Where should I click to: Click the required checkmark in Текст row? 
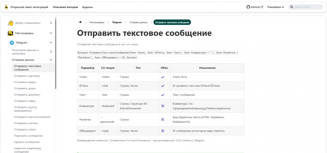point(163,95)
